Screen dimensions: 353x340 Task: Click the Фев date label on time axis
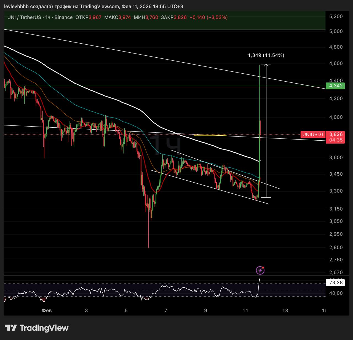click(47, 310)
